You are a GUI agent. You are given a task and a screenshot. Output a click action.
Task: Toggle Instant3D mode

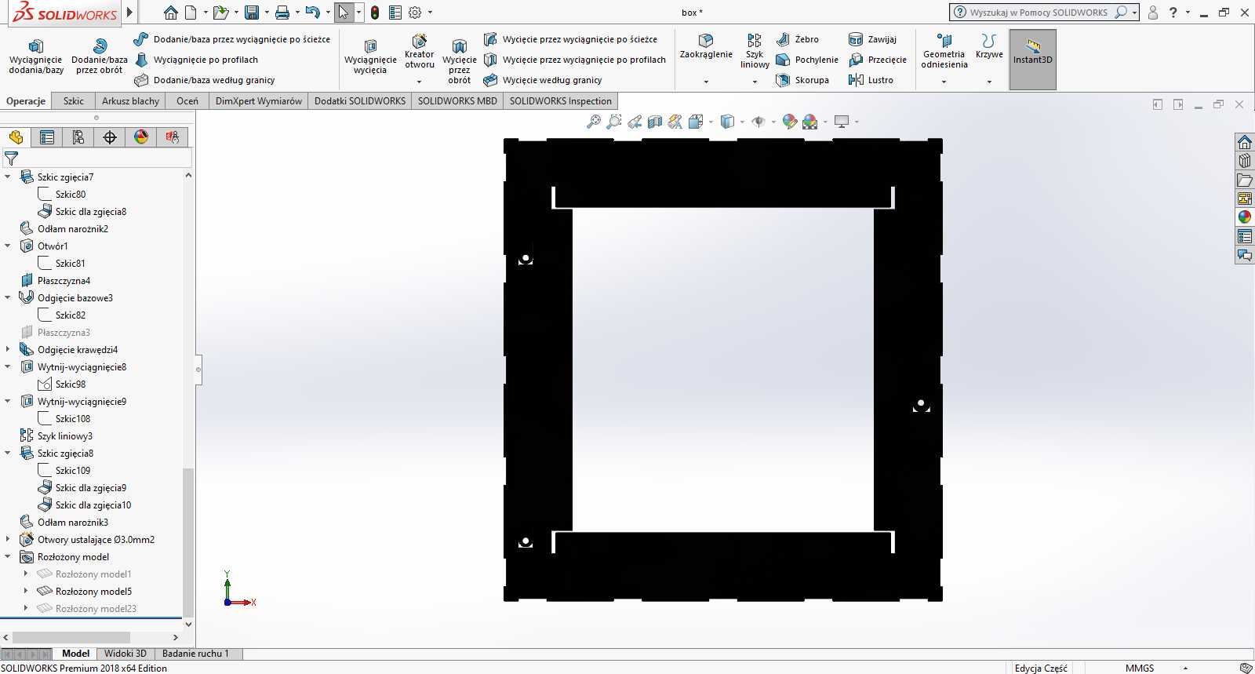[x=1032, y=60]
